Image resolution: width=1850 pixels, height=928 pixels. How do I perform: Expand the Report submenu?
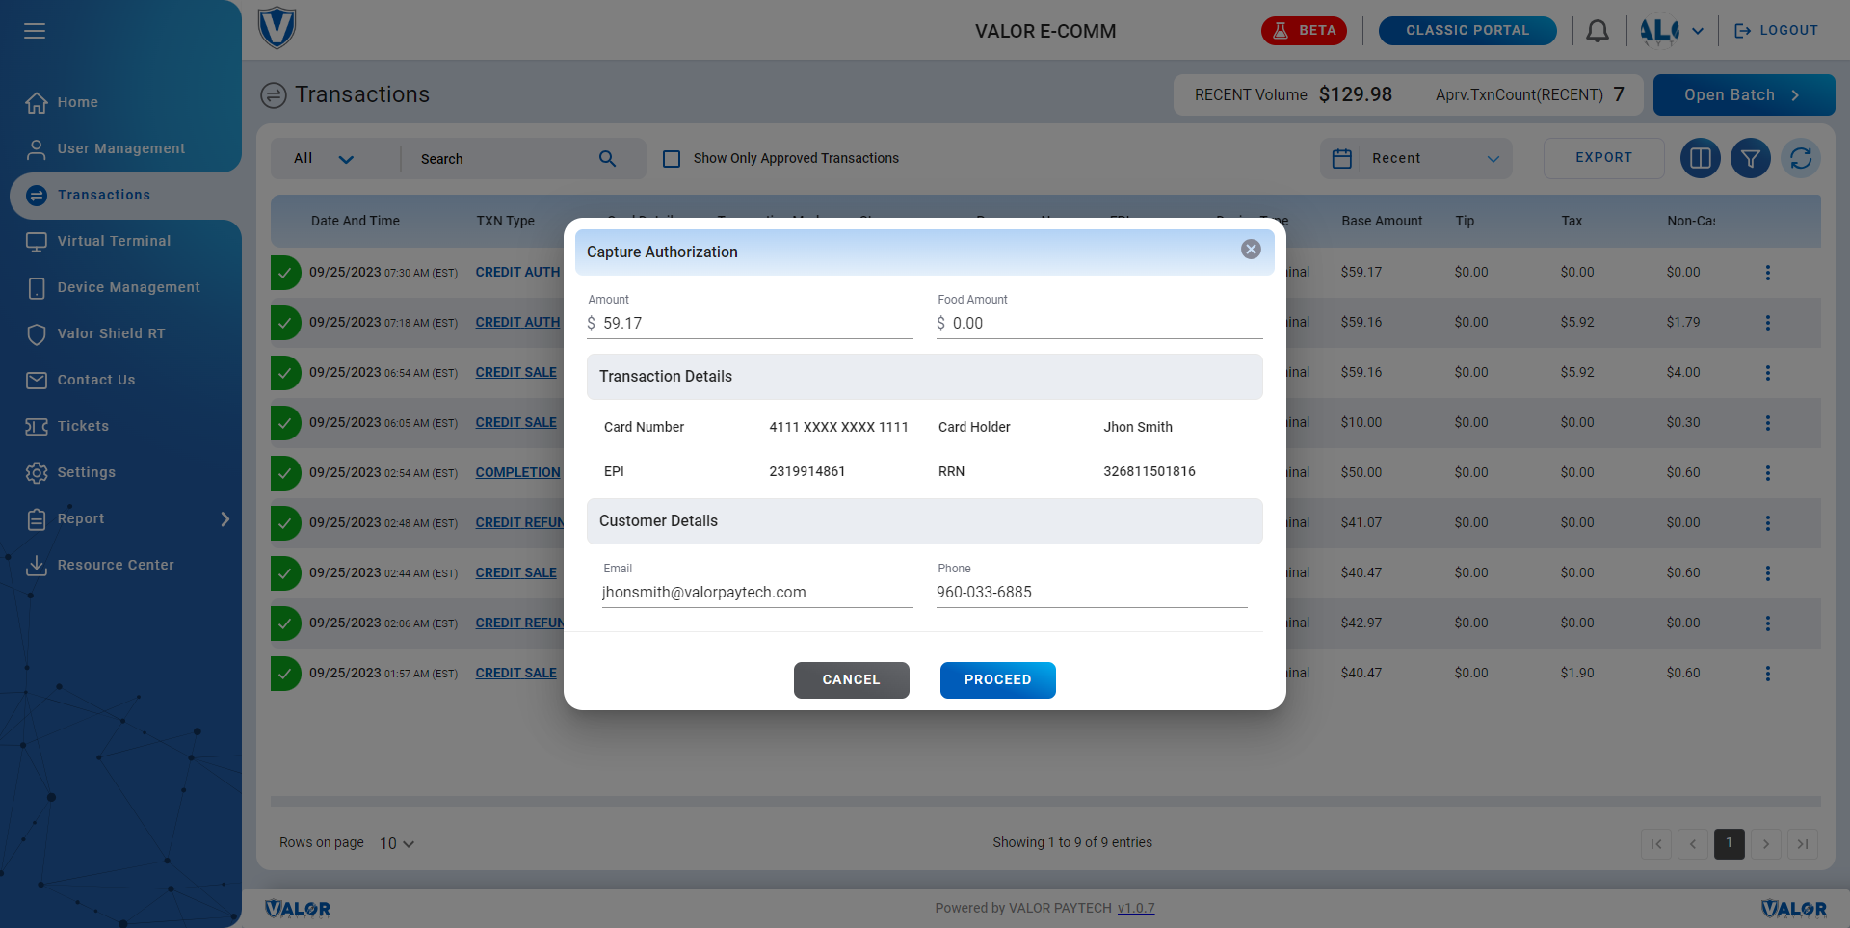(225, 519)
